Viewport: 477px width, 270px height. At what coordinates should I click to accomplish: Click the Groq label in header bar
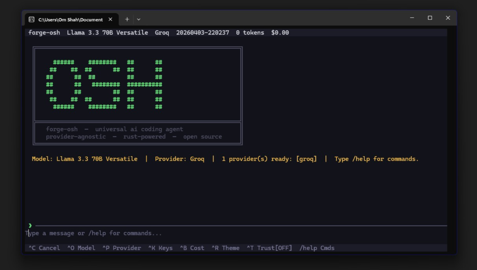click(162, 32)
